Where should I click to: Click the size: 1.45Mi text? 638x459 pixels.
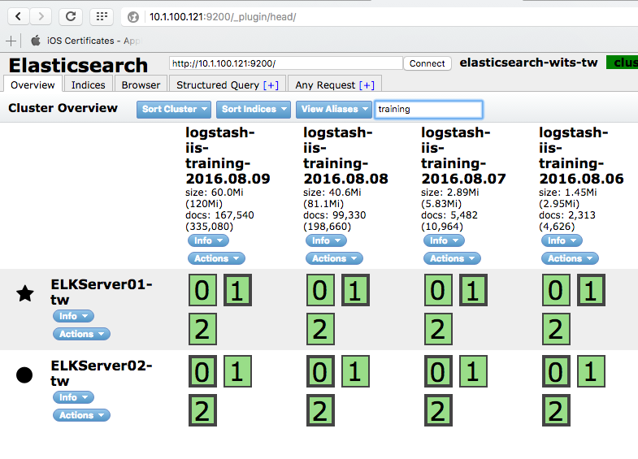568,193
